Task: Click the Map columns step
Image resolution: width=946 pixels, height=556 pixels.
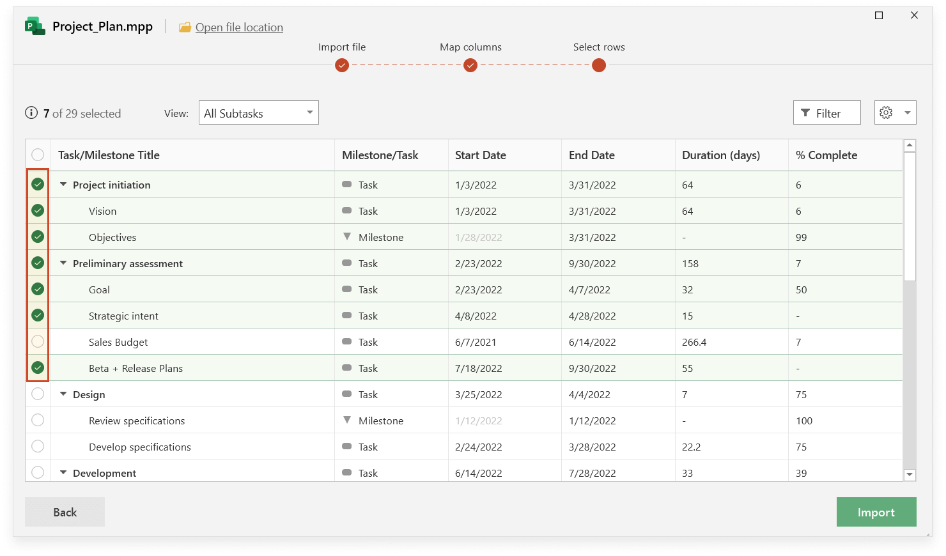Action: pyautogui.click(x=470, y=47)
